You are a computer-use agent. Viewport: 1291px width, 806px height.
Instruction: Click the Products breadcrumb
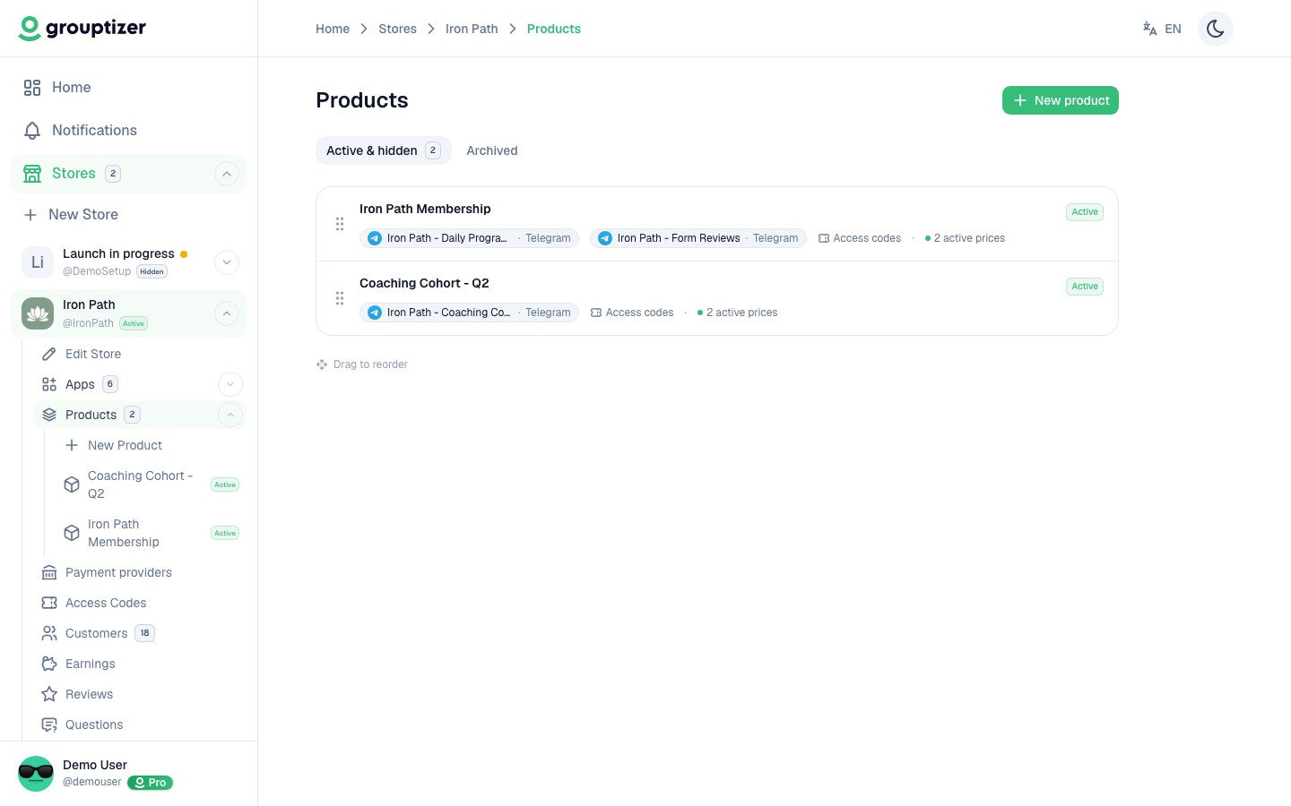(x=554, y=29)
